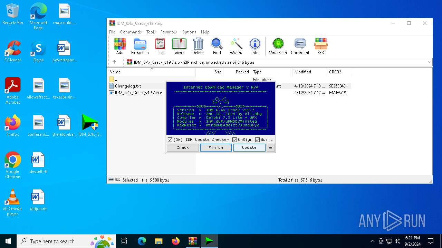Click the Delete trash can icon
Viewport: 442px width, 248px height.
[x=198, y=46]
